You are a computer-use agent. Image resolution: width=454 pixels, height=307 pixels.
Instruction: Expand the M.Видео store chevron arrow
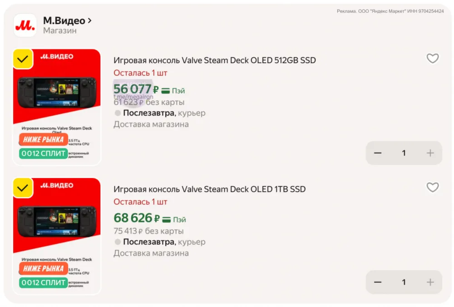click(90, 20)
